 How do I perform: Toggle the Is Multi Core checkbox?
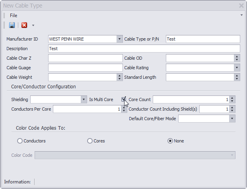click(123, 99)
